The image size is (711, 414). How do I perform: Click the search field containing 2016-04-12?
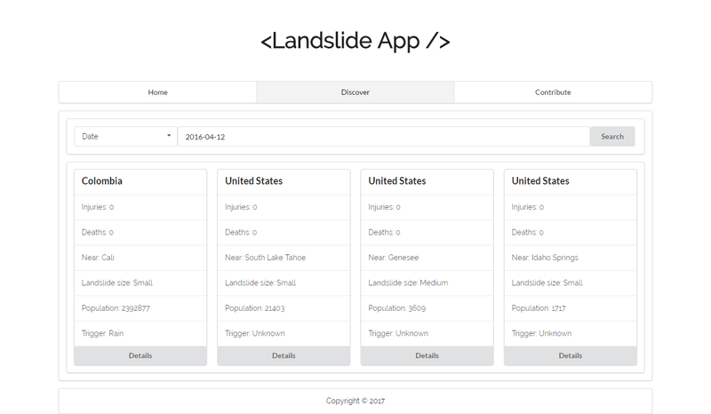click(x=383, y=137)
